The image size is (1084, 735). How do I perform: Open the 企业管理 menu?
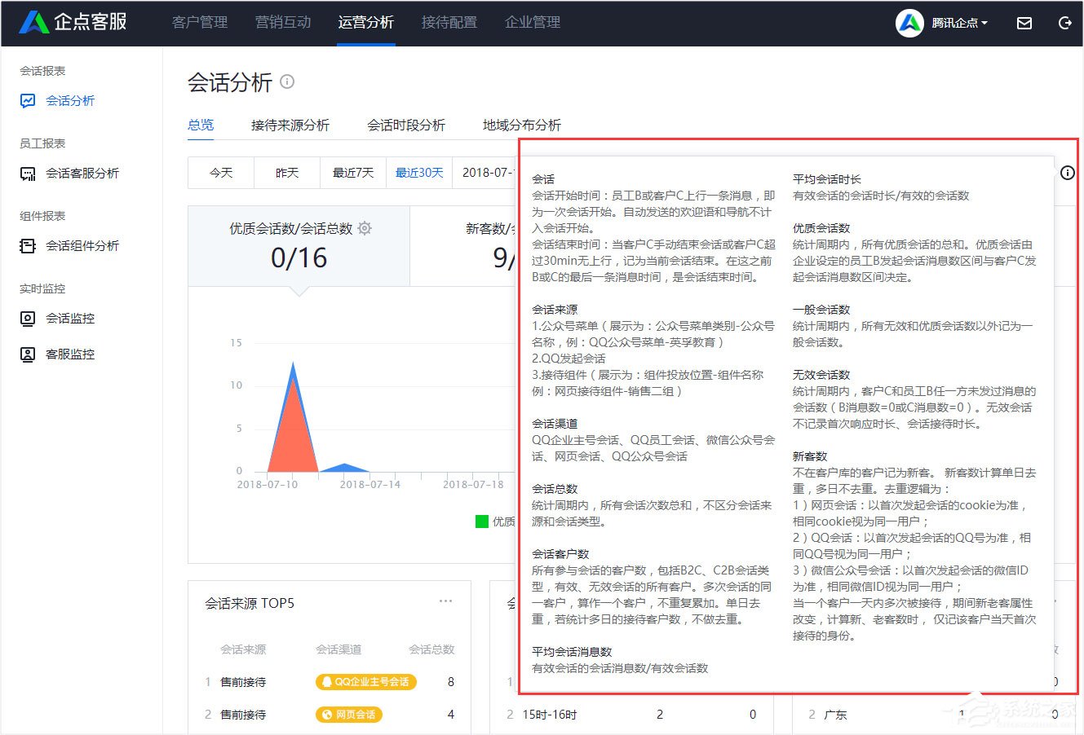[x=531, y=22]
